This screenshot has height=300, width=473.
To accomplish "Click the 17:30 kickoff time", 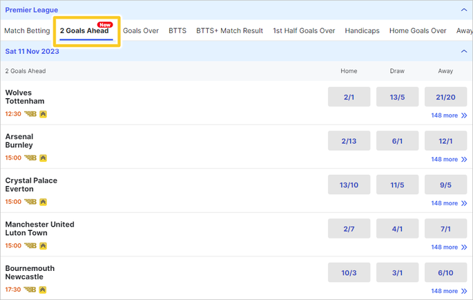I will pos(13,290).
